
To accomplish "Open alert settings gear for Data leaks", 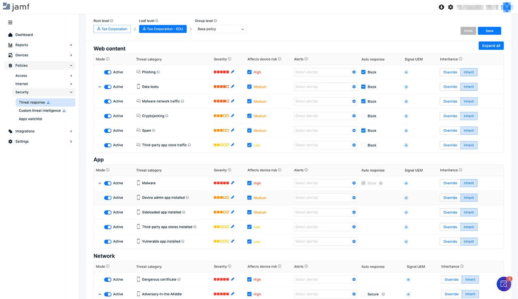I will click(354, 87).
